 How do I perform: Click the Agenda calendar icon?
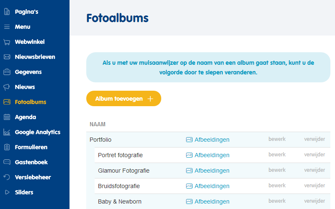(7, 117)
